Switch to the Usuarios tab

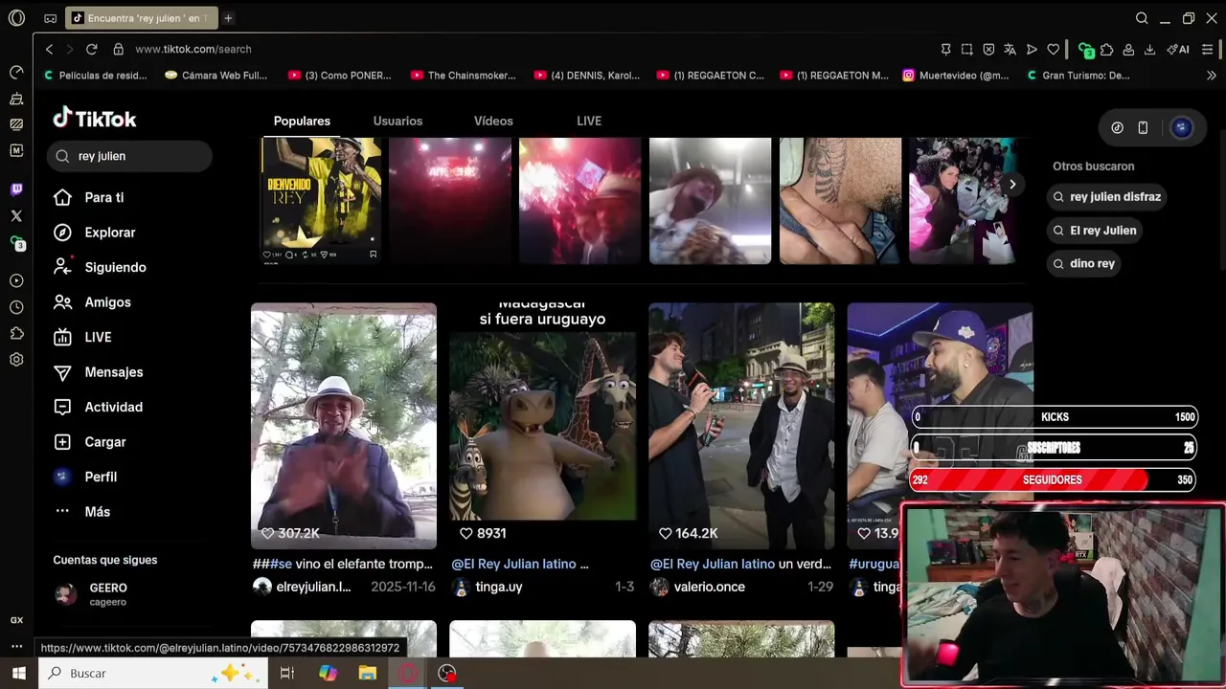[x=397, y=121]
